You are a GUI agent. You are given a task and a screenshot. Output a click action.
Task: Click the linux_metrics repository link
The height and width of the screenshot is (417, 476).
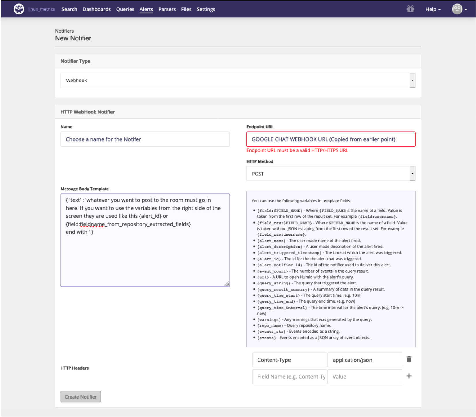coord(42,9)
